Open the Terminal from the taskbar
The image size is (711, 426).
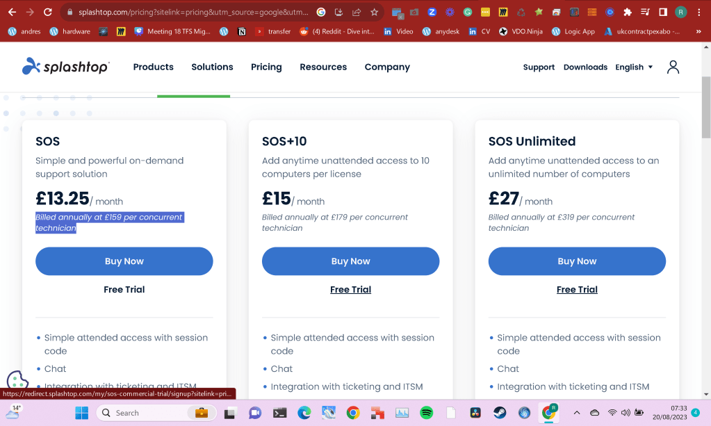[x=280, y=412]
